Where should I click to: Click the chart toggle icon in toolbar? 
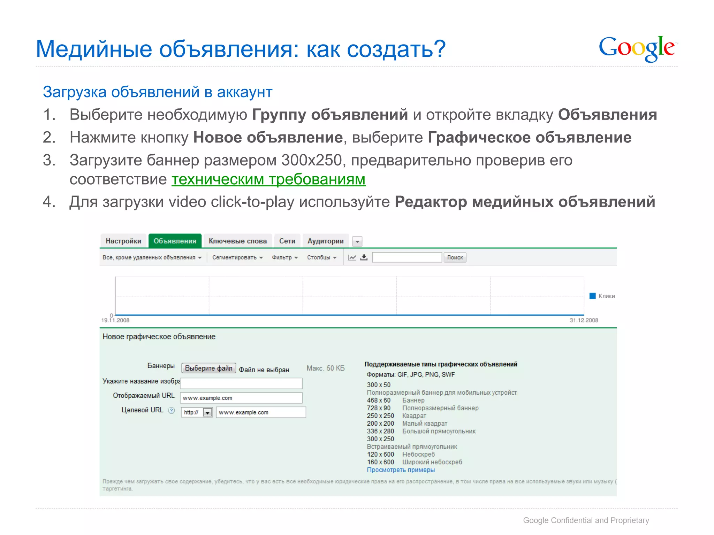pyautogui.click(x=352, y=257)
